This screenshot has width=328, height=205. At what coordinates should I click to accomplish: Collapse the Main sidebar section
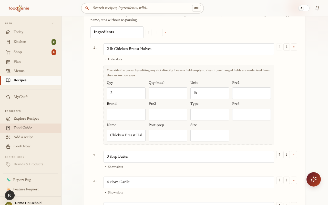[x=53, y=24]
